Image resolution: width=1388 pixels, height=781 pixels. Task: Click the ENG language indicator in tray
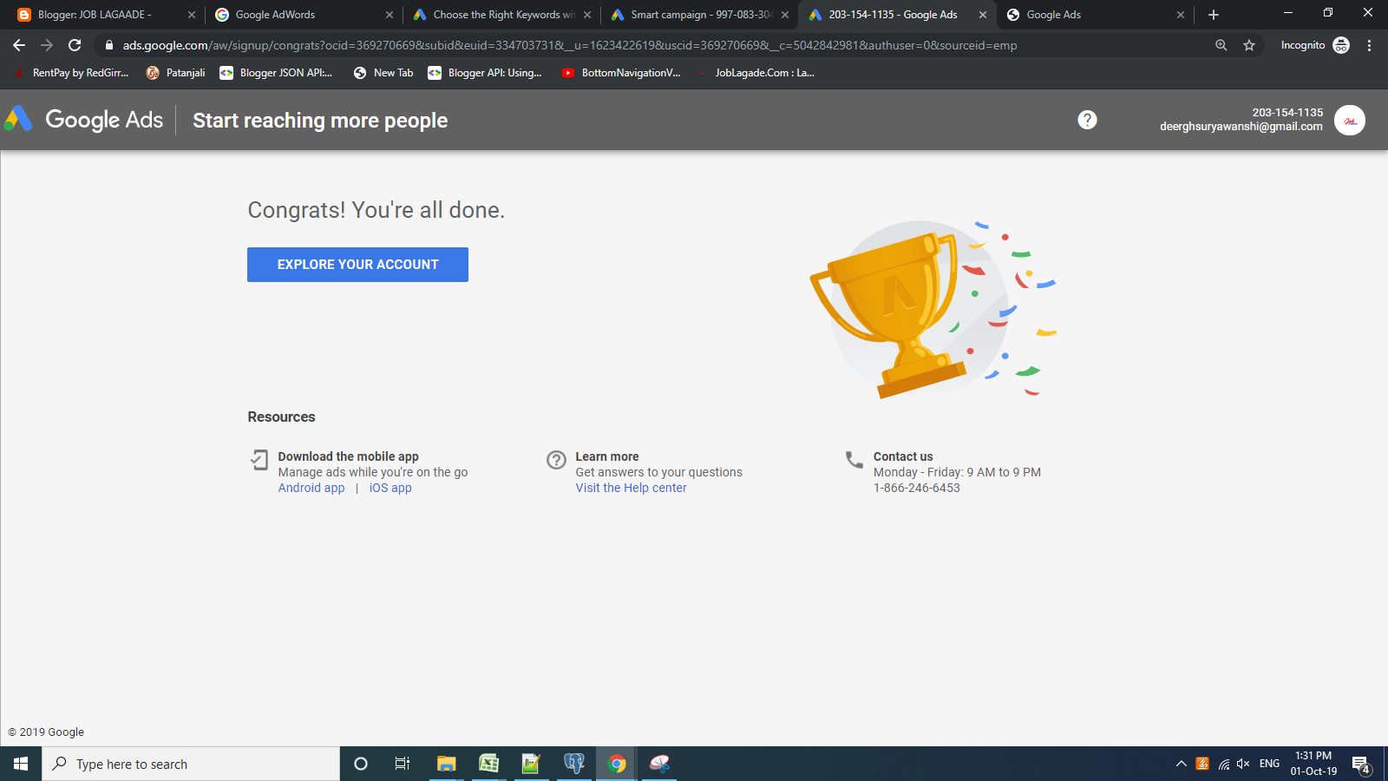click(x=1269, y=764)
